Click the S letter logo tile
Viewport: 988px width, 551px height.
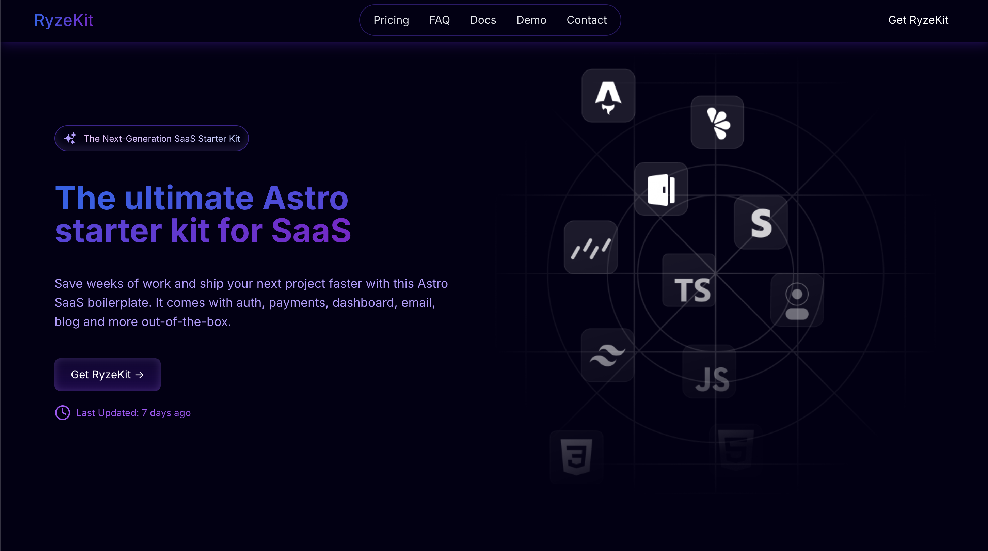[761, 223]
